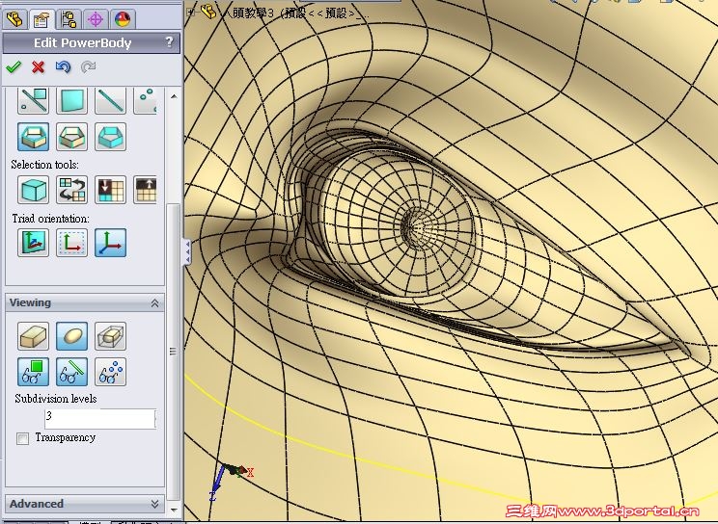Select the part name in the viewport tree

(x=295, y=13)
